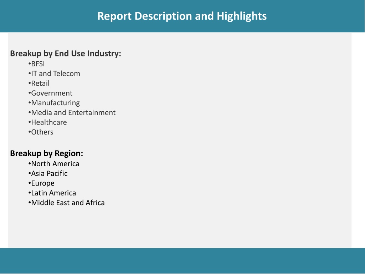Select the 'Retail' list entry
The height and width of the screenshot is (274, 365).
[x=39, y=83]
